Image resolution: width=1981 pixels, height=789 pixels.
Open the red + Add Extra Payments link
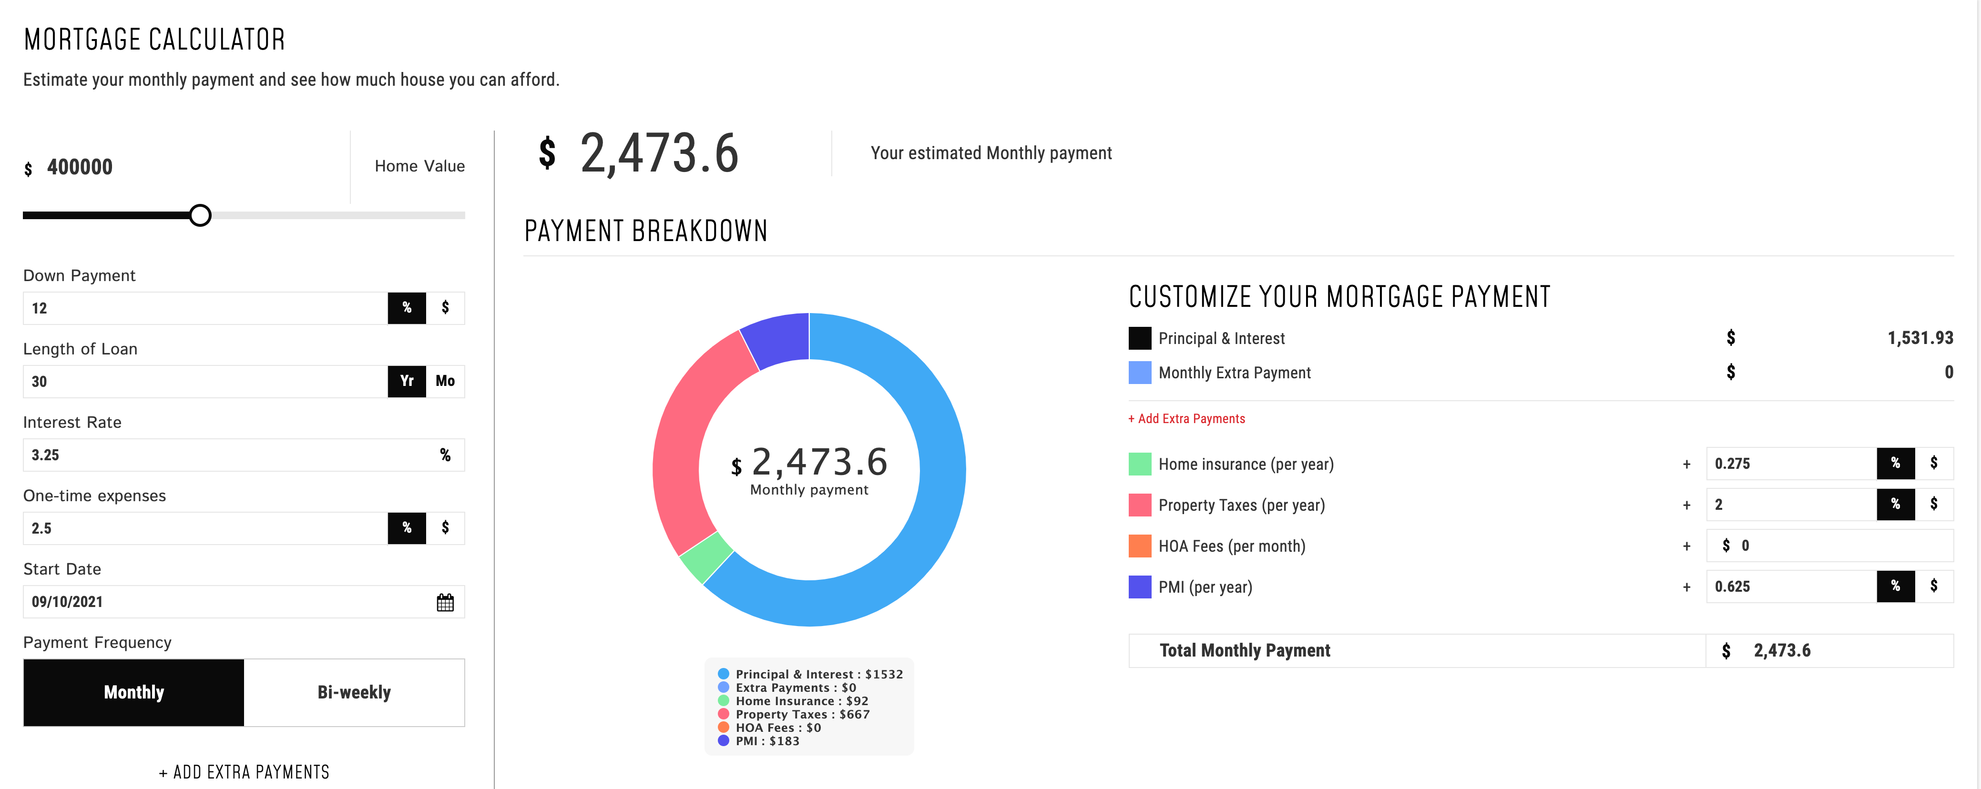[x=1186, y=418]
